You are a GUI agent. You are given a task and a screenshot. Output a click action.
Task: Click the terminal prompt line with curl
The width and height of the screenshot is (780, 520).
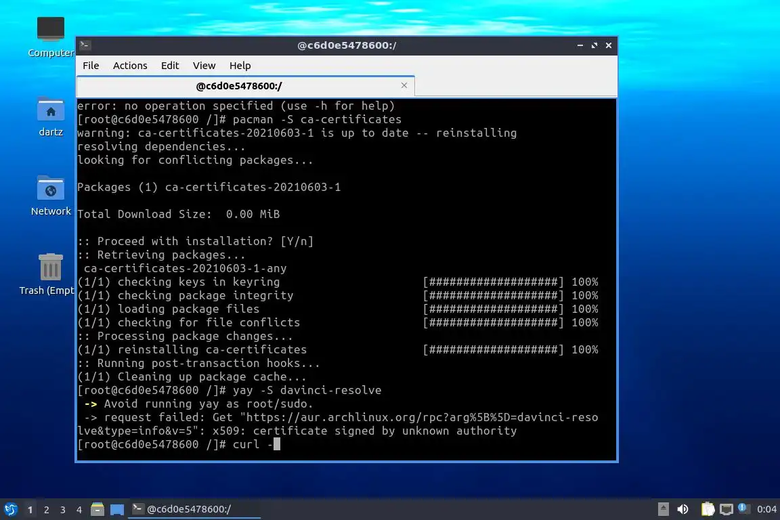tap(179, 444)
